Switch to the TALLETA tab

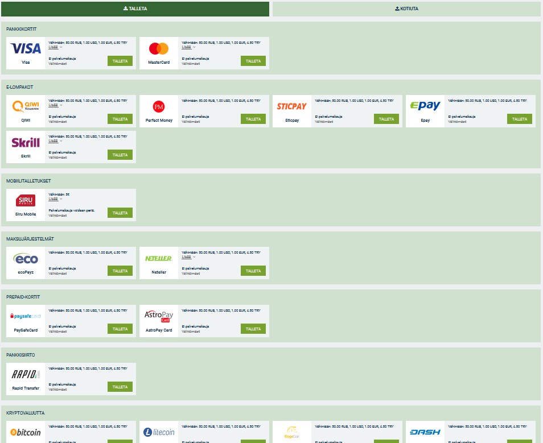pos(135,9)
